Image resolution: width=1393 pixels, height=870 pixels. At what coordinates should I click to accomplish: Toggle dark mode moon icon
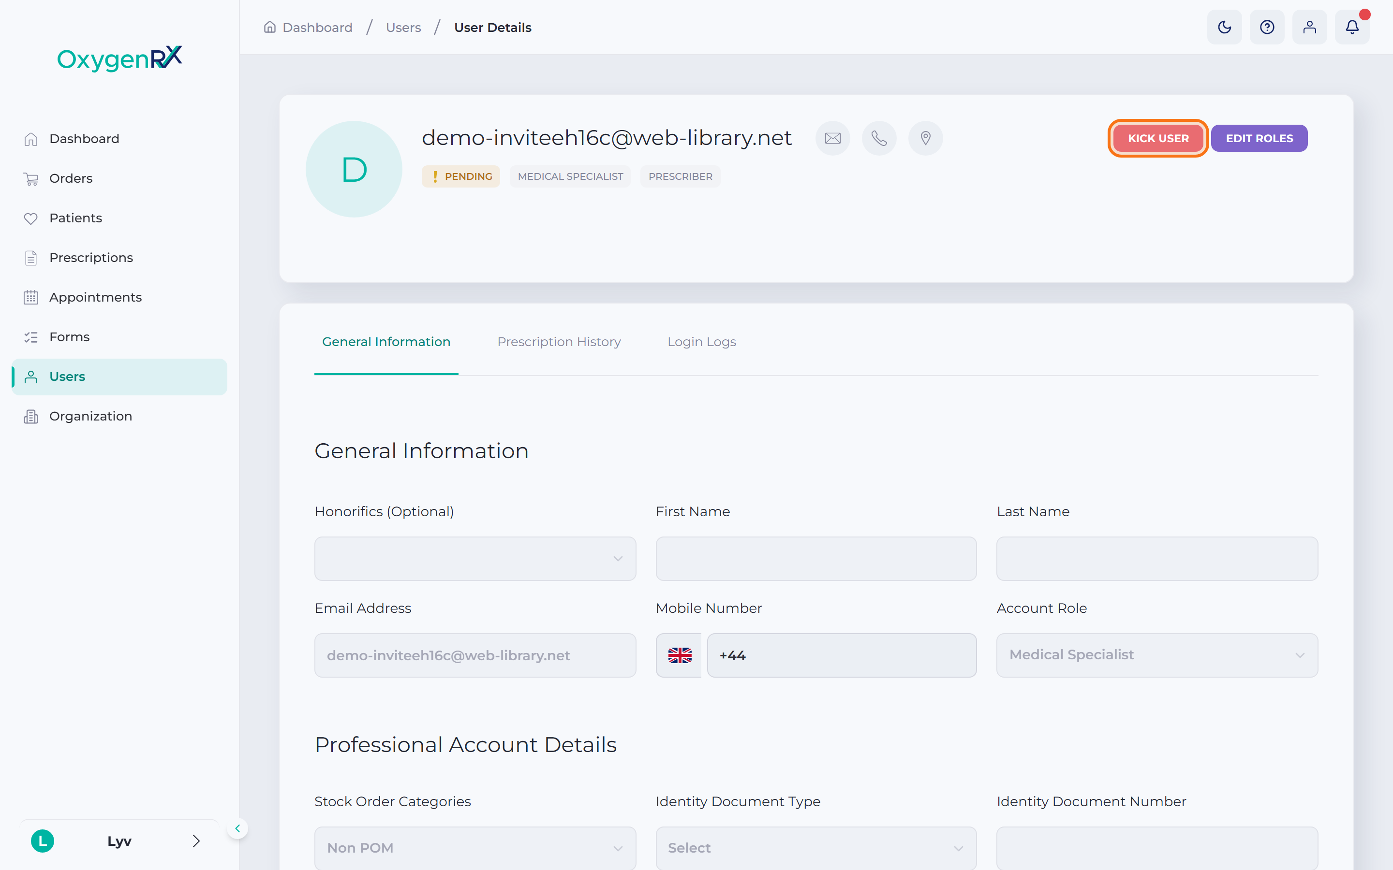(1224, 27)
